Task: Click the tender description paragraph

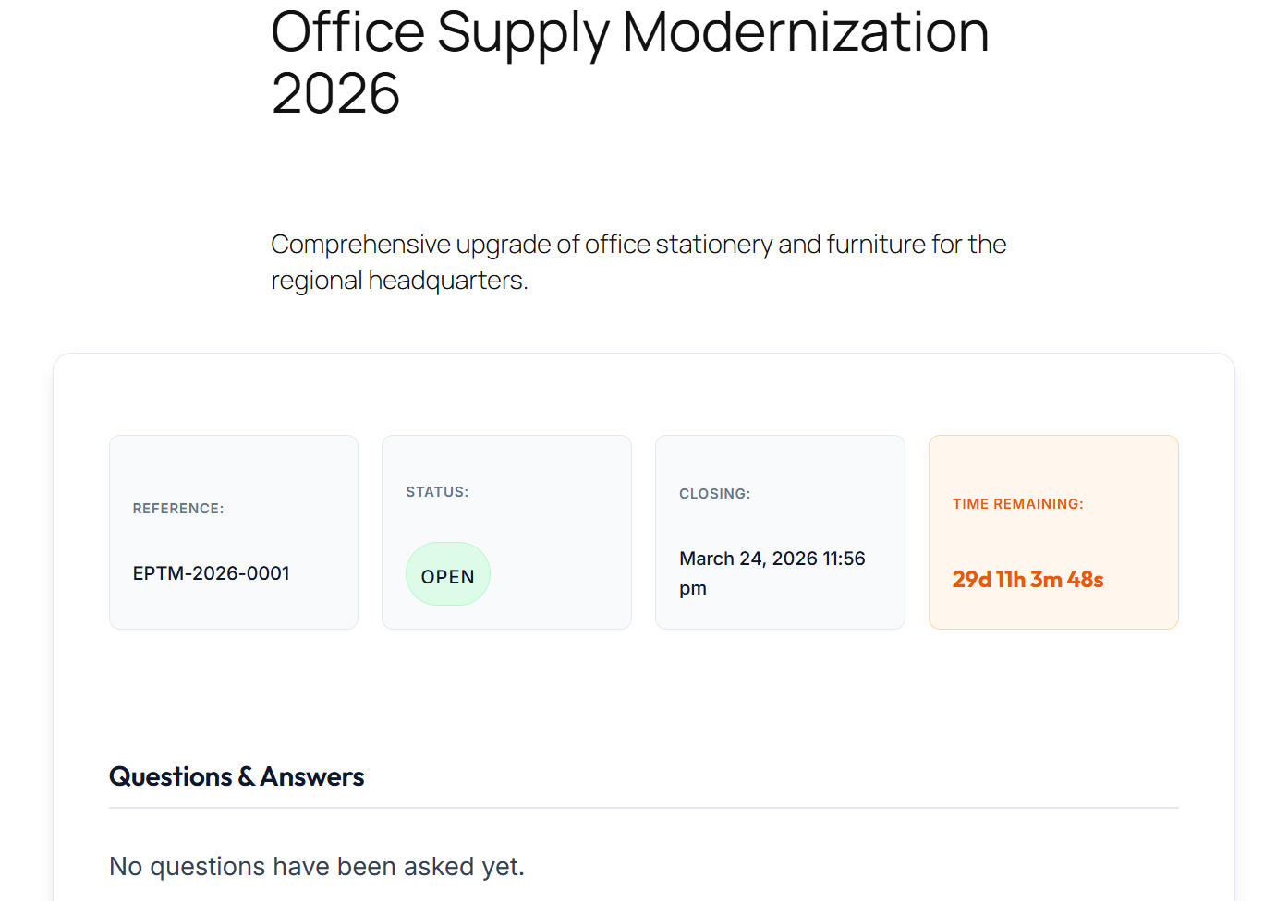Action: click(638, 262)
